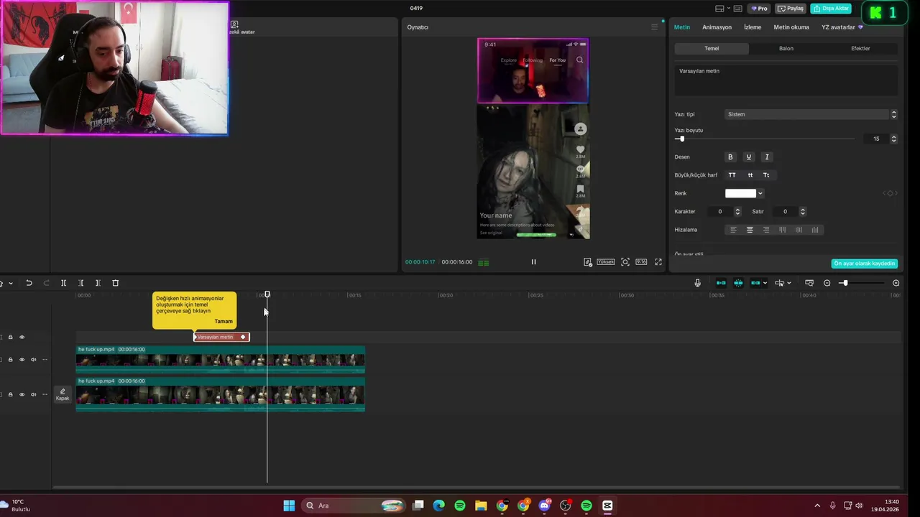The width and height of the screenshot is (920, 517).
Task: Lock the upper he fuck up.mp4 track
Action: pos(10,359)
